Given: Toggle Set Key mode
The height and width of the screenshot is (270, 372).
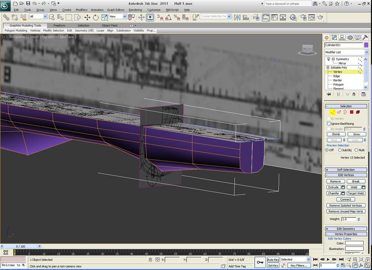Looking at the screenshot, I should (x=273, y=266).
